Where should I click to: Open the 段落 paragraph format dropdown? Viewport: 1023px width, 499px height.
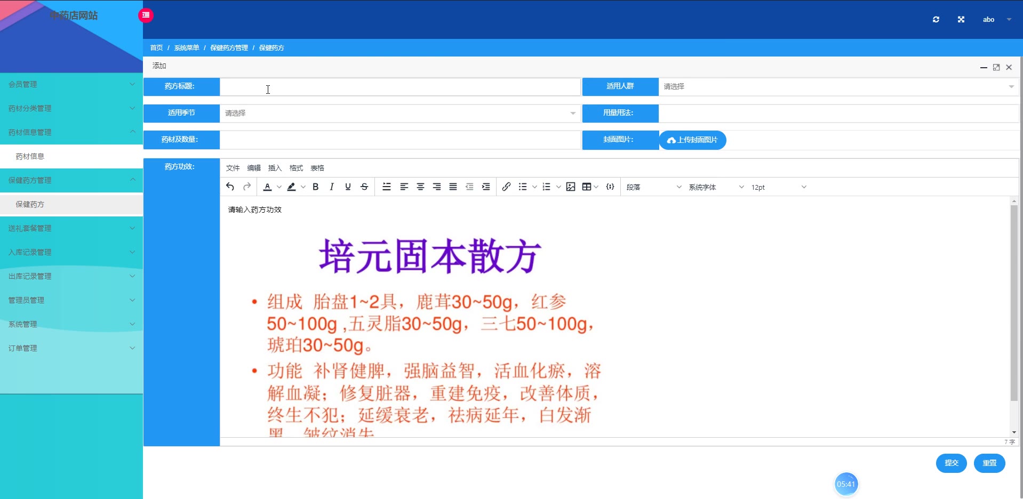tap(654, 187)
